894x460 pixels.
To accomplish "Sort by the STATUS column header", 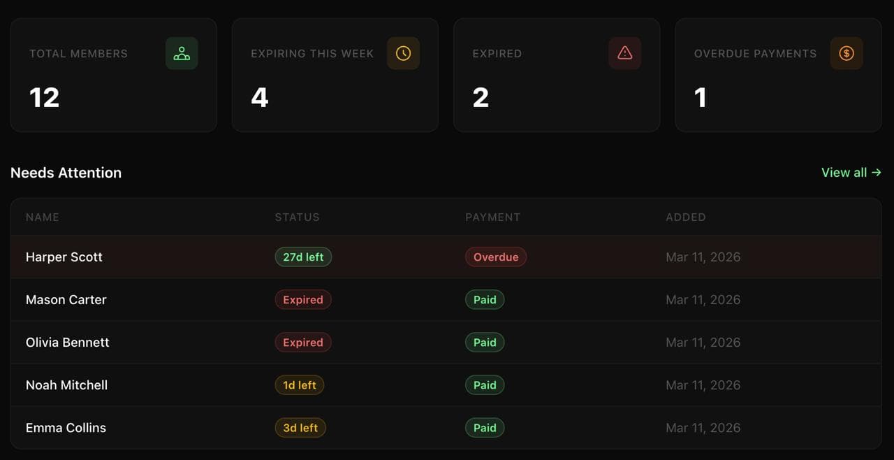I will pos(297,217).
